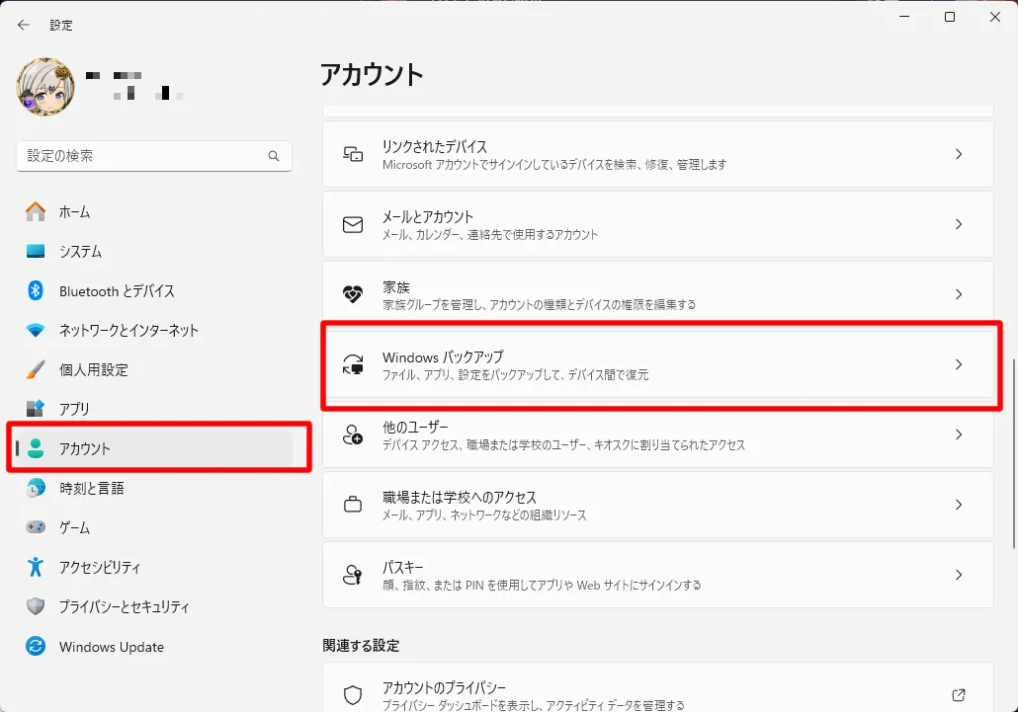Viewport: 1018px width, 712px height.
Task: Click the globe clock icon for 時刻と言語
Action: pyautogui.click(x=35, y=488)
